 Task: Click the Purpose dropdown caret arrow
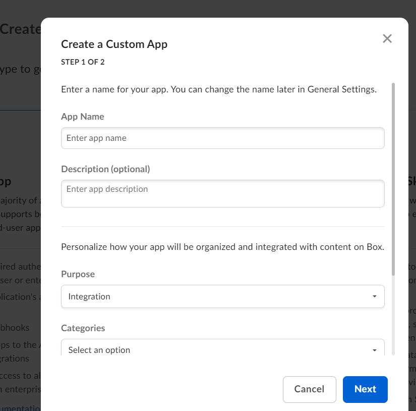[374, 296]
